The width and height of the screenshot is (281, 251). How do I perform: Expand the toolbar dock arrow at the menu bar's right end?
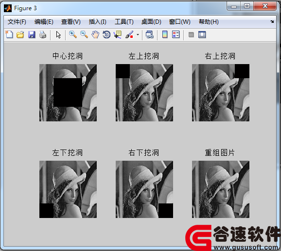click(272, 22)
